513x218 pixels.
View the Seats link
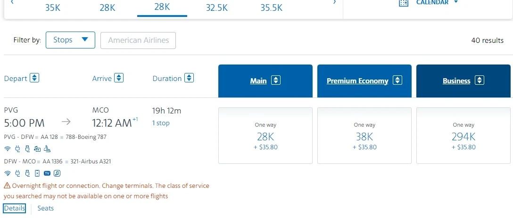[46, 208]
